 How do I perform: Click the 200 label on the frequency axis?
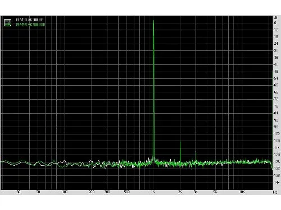tap(92, 192)
